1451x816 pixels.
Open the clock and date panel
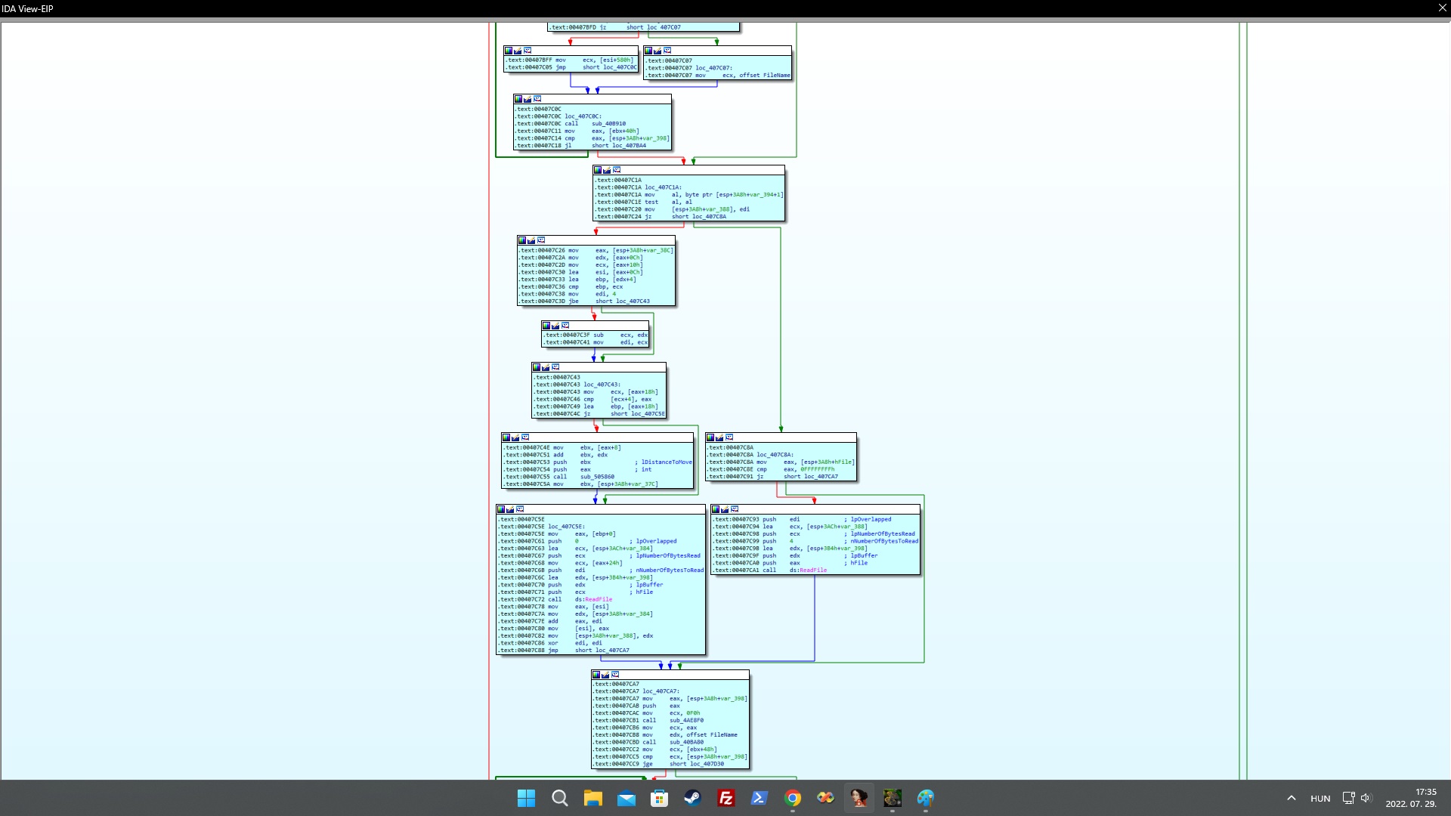coord(1410,798)
